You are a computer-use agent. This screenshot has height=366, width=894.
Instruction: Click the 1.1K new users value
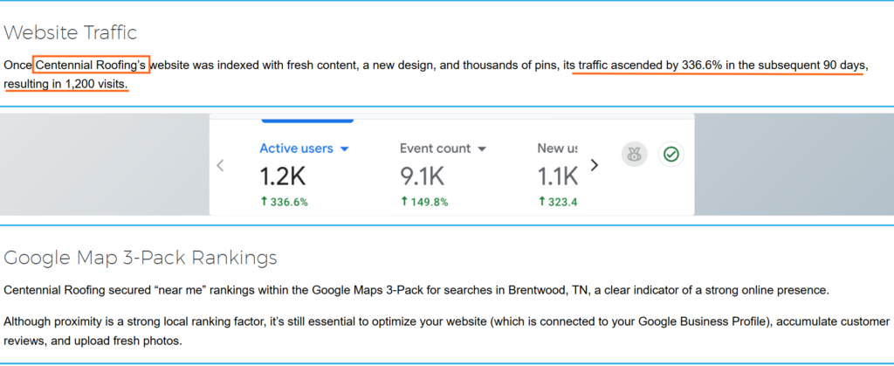(557, 177)
